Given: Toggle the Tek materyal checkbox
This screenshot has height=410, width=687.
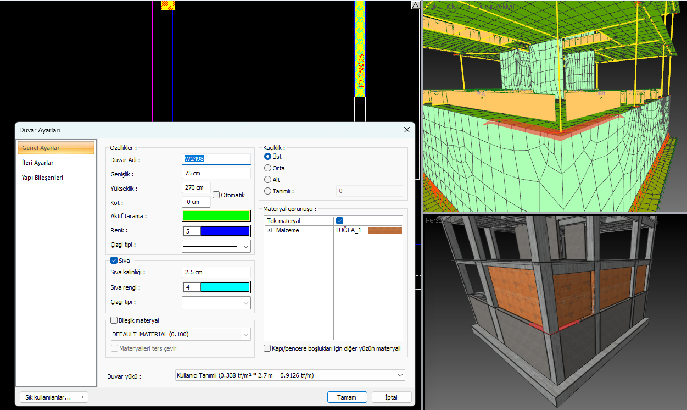Looking at the screenshot, I should pyautogui.click(x=339, y=220).
